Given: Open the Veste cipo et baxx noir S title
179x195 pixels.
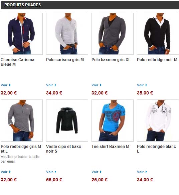Looking at the screenshot, I should point(63,149).
